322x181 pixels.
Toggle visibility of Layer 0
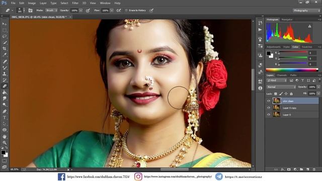click(x=269, y=115)
